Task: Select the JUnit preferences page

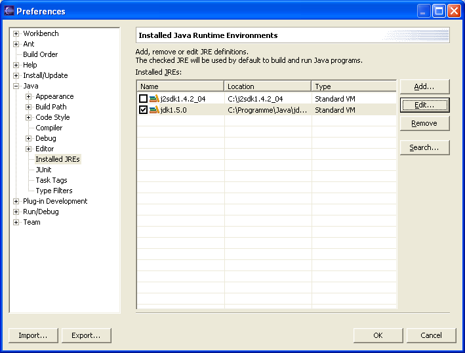Action: (43, 170)
